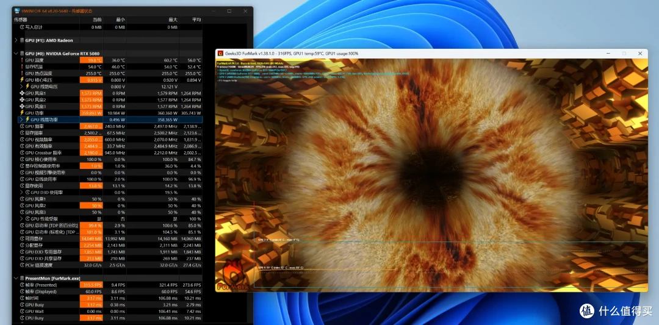Image resolution: width=659 pixels, height=325 pixels.
Task: Expand the GPU 线路功率 sub-rows
Action: click(22, 120)
